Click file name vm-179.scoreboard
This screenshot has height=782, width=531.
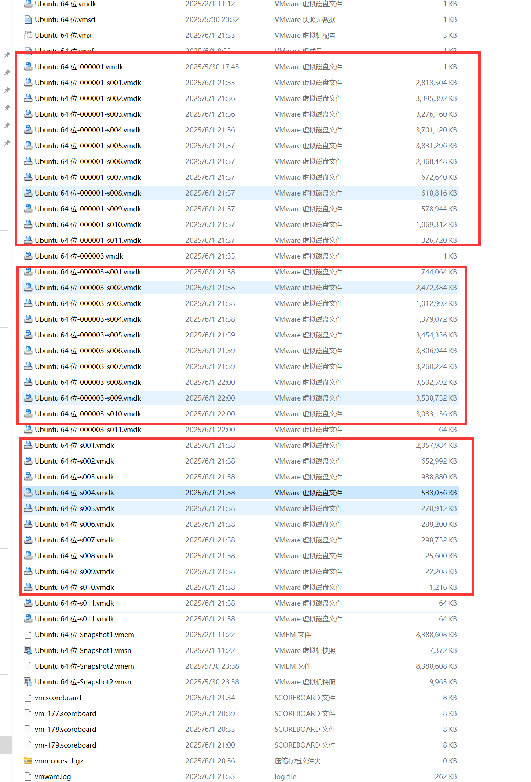tap(66, 745)
